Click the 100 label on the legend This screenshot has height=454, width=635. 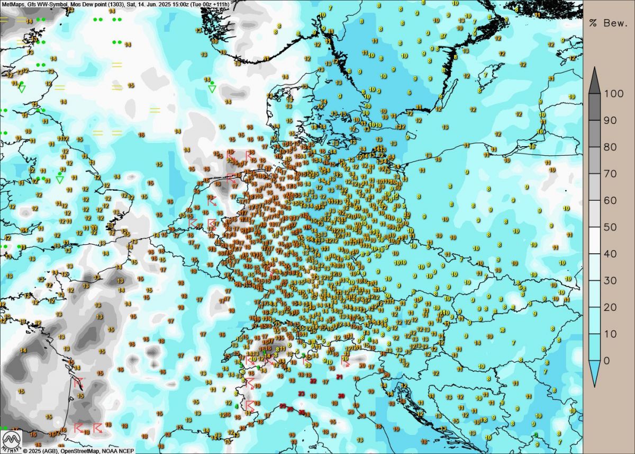[614, 93]
